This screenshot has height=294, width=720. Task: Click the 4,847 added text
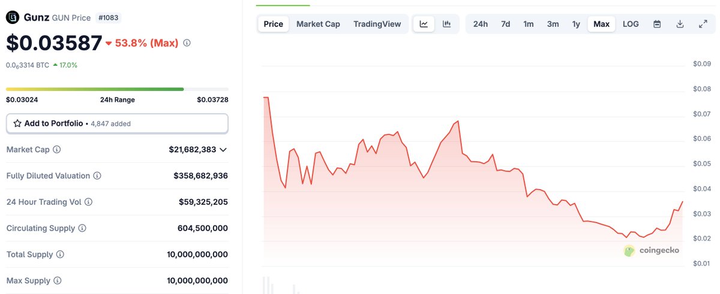[110, 124]
